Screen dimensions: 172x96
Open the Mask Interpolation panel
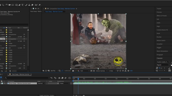(x=162, y=51)
